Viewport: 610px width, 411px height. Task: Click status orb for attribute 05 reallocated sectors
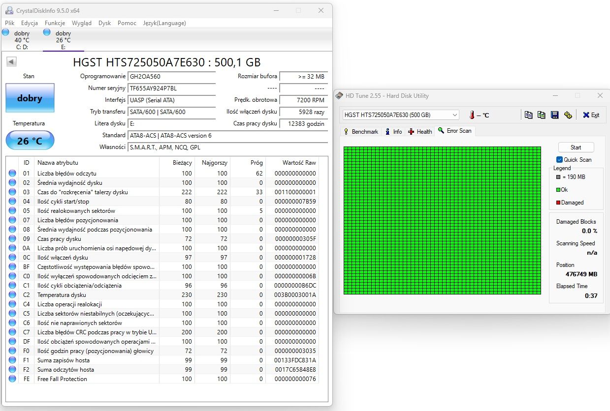coord(12,210)
